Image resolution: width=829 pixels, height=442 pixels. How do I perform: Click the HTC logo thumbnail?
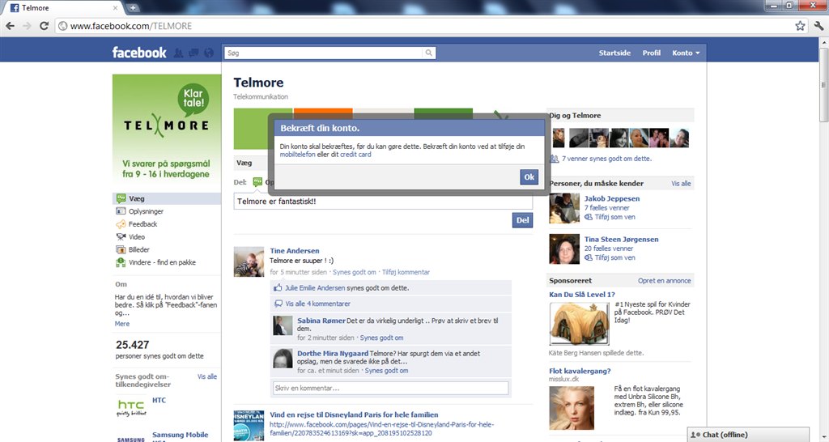coord(130,407)
